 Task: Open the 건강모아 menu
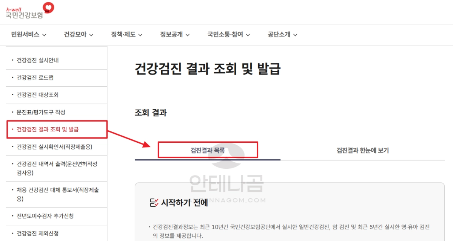(x=79, y=35)
